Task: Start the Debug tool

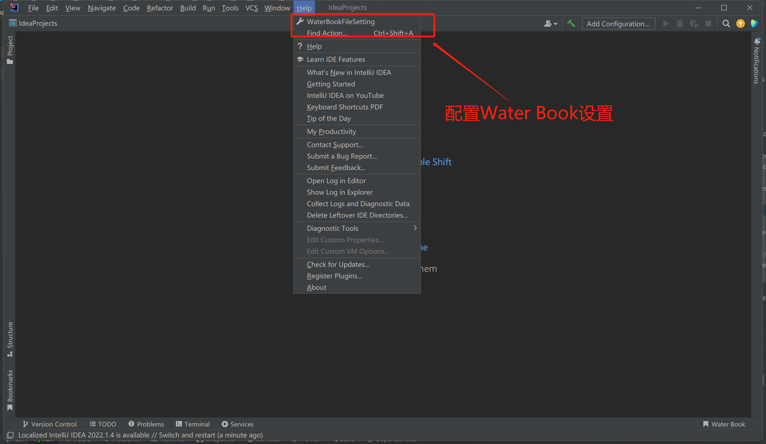Action: tap(680, 24)
